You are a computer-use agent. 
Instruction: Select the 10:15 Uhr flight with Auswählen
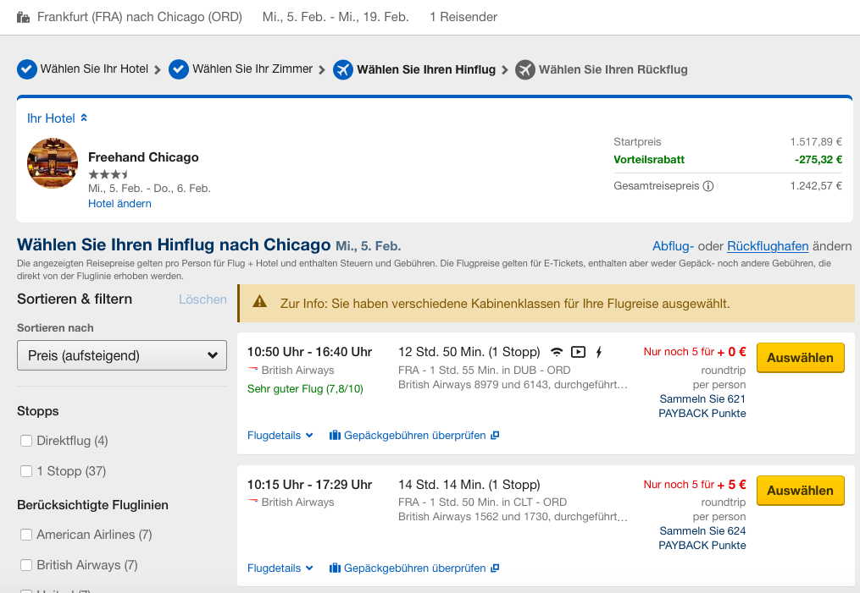[x=800, y=491]
